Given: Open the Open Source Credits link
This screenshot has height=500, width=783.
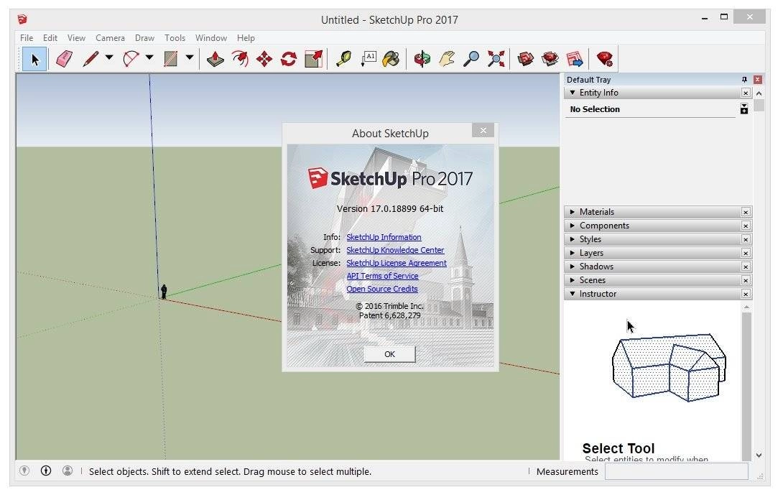Looking at the screenshot, I should pos(382,290).
